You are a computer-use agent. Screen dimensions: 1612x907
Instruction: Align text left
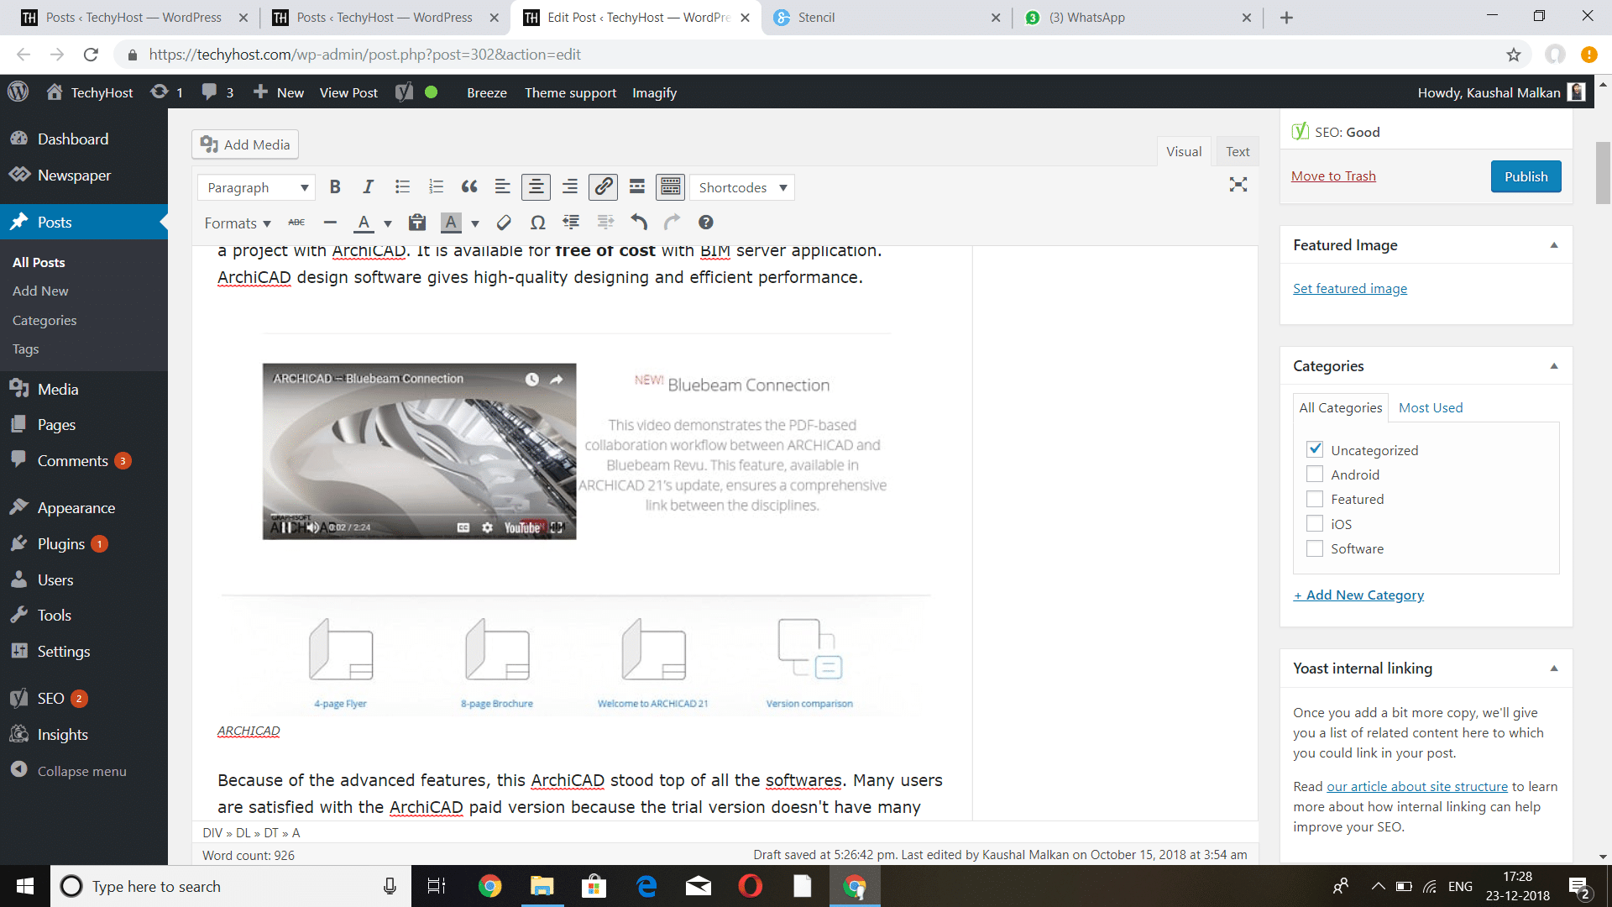point(502,186)
